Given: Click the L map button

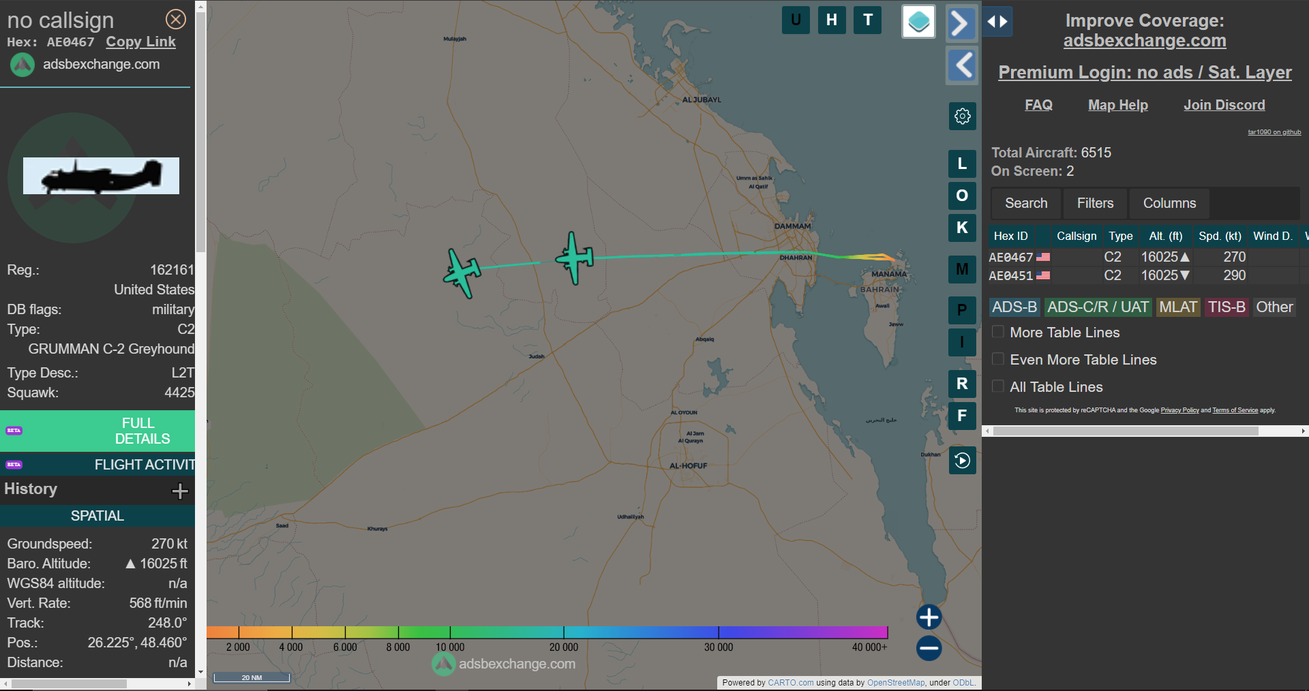Looking at the screenshot, I should [962, 164].
